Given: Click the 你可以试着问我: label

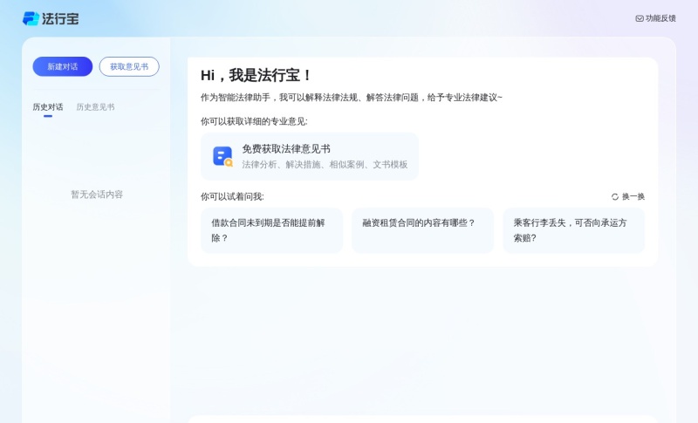Looking at the screenshot, I should pos(232,196).
